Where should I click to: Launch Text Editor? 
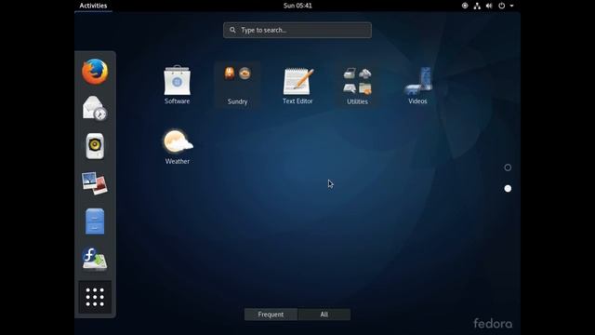pyautogui.click(x=297, y=85)
